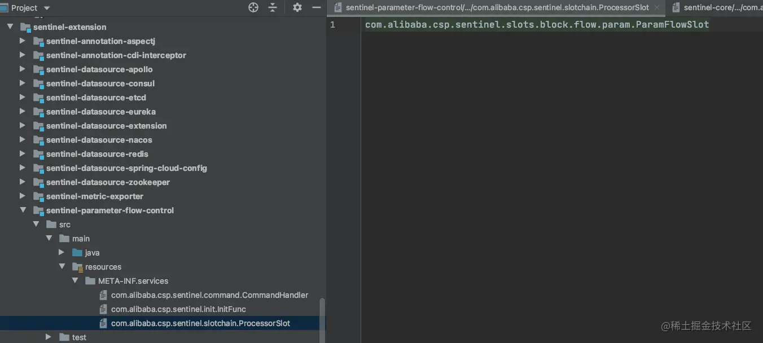This screenshot has height=343, width=763.
Task: Click the InitFunc file icon
Action: [x=103, y=309]
